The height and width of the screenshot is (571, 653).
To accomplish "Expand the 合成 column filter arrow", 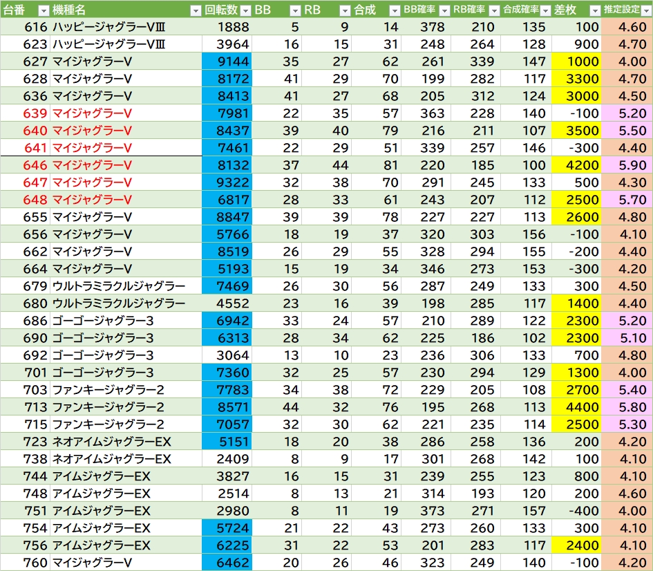I will pos(394,10).
